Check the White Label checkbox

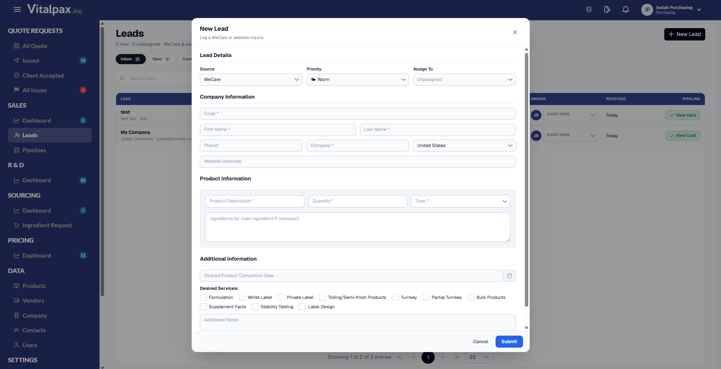[242, 297]
